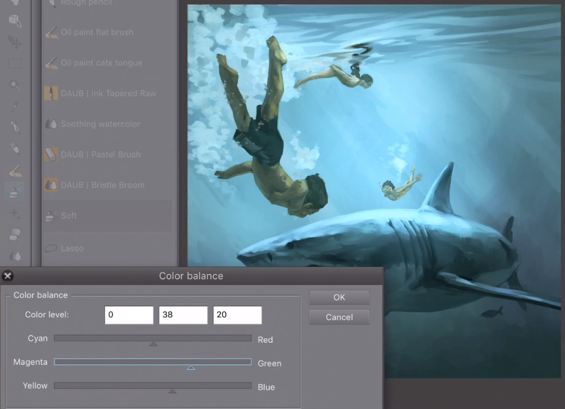Close the Color balance dialog with X

8,276
